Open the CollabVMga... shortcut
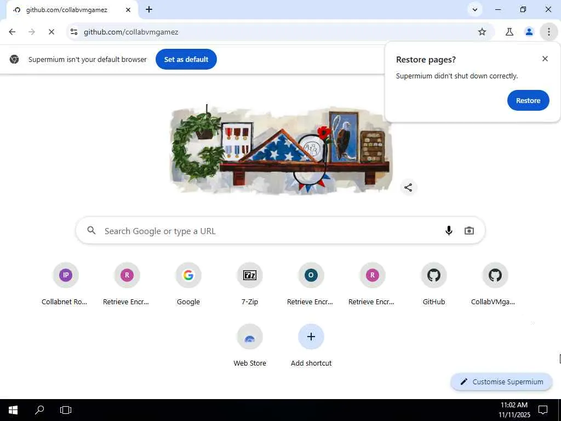Image resolution: width=561 pixels, height=421 pixels. (x=495, y=285)
